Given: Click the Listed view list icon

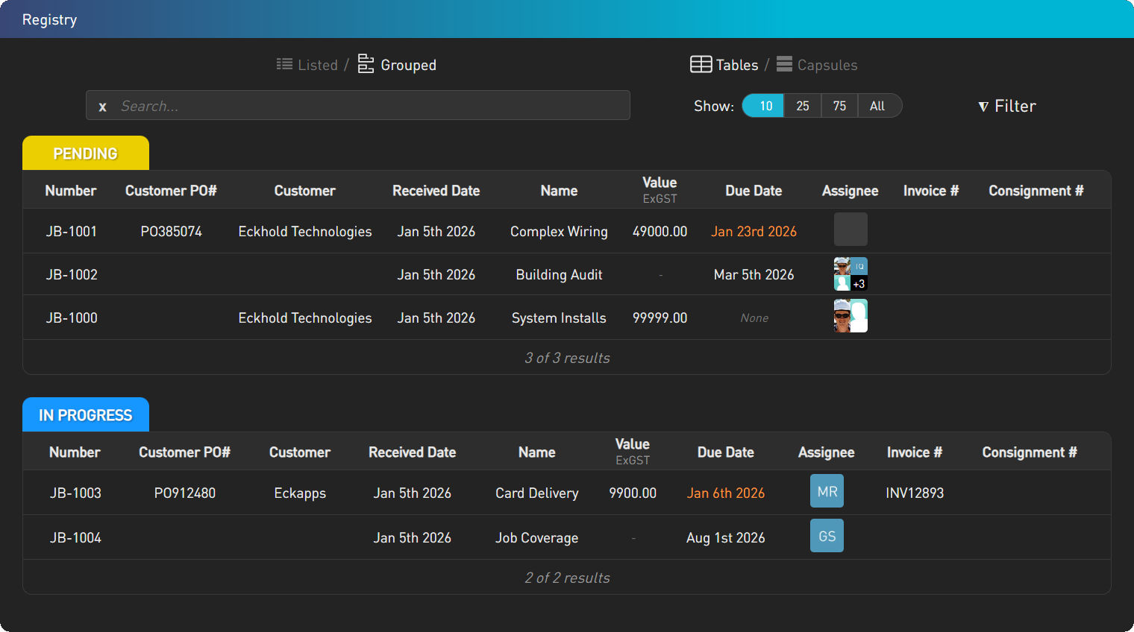Looking at the screenshot, I should [284, 65].
